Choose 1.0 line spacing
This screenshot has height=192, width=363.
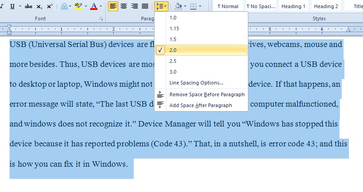click(201, 18)
